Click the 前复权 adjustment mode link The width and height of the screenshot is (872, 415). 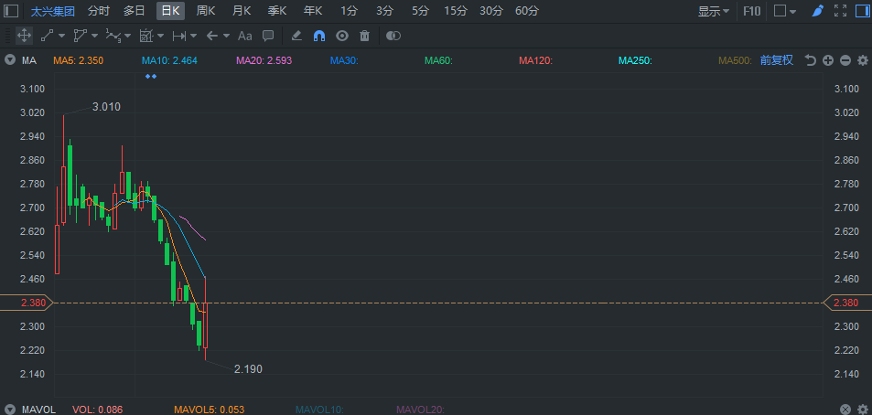(x=776, y=60)
